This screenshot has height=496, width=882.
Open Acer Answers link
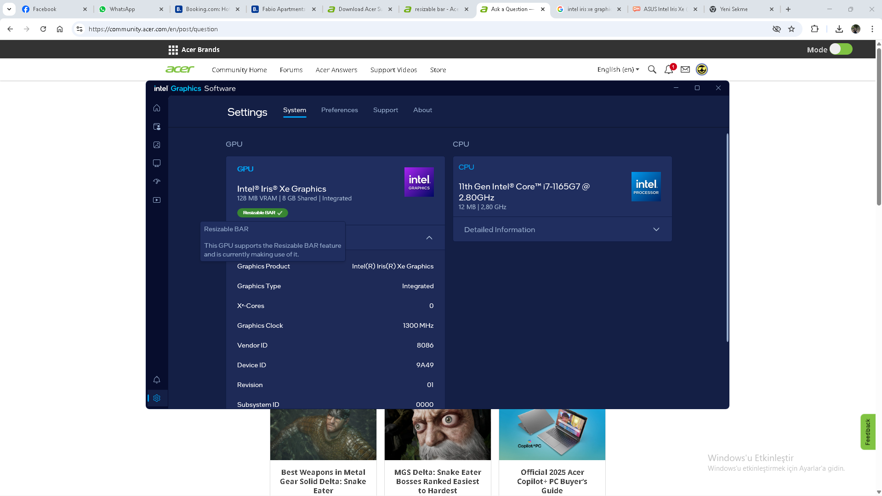point(336,70)
